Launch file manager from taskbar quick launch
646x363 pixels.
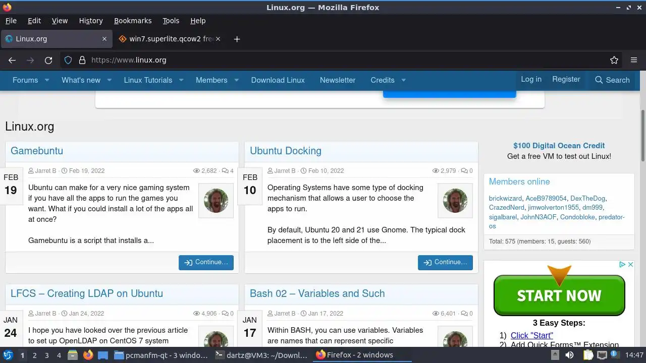point(73,355)
